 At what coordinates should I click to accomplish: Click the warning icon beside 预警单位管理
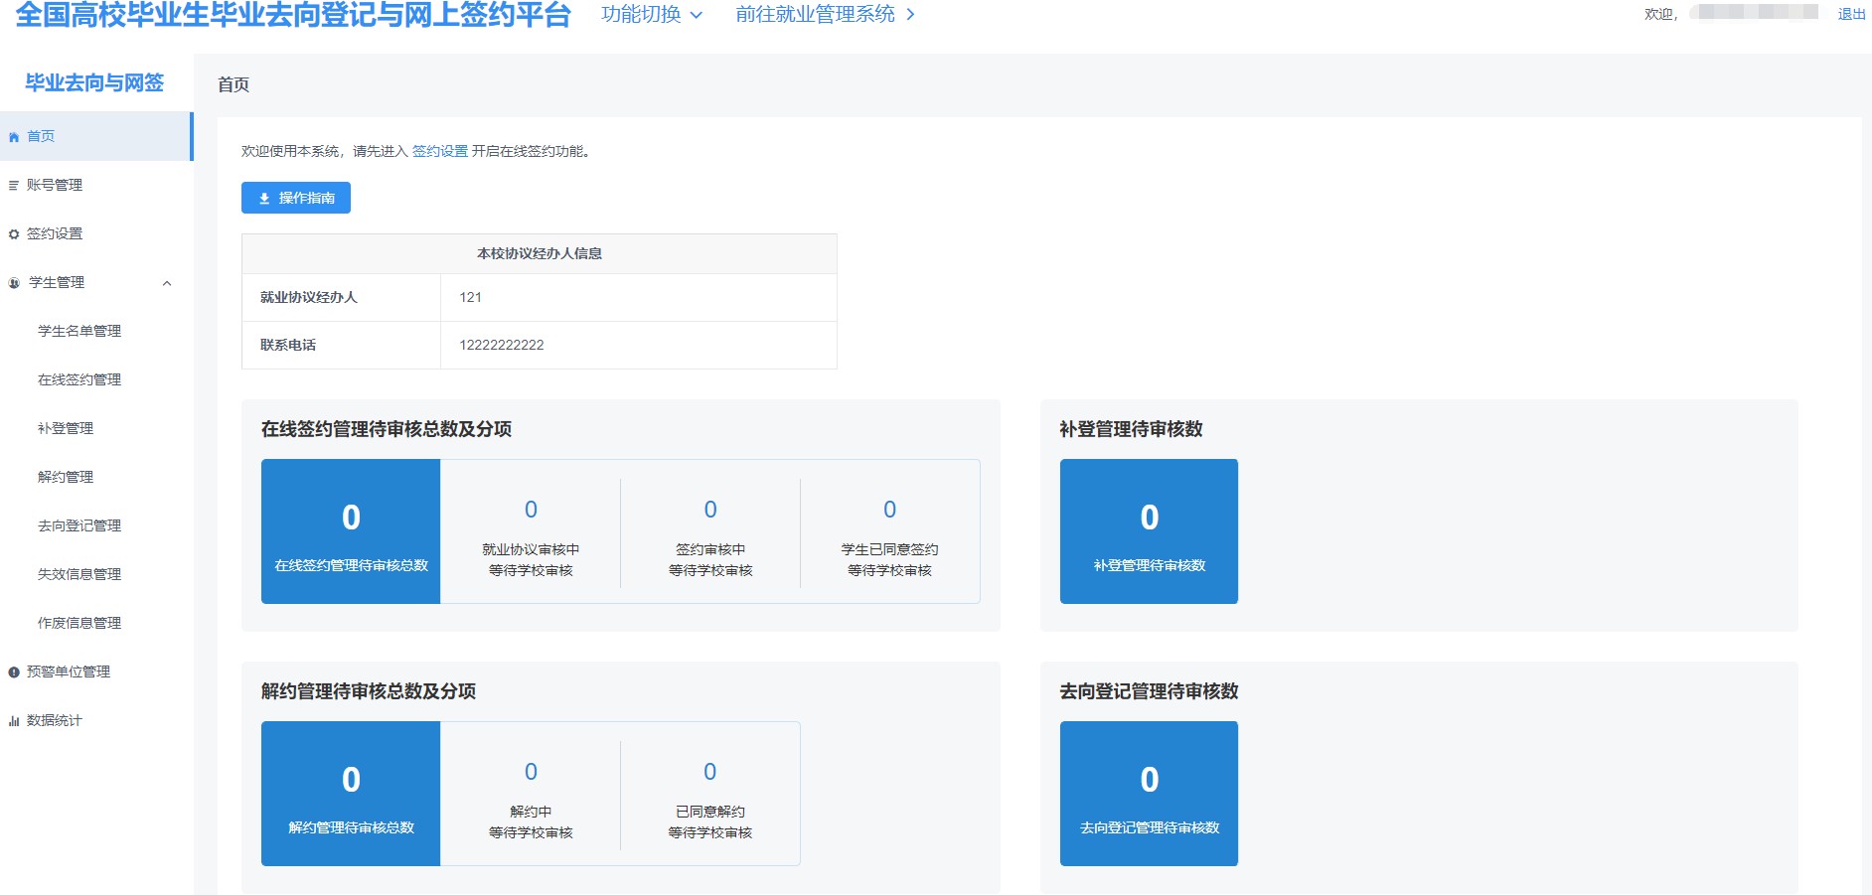point(14,672)
